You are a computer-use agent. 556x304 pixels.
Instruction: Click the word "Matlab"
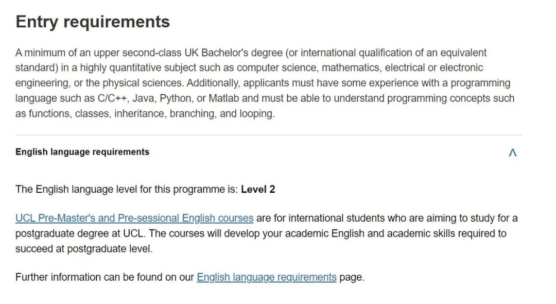tap(224, 98)
